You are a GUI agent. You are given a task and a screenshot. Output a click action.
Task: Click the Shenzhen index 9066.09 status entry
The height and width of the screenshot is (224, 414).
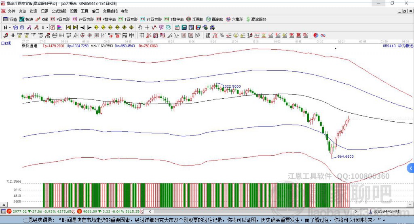(x=110, y=211)
